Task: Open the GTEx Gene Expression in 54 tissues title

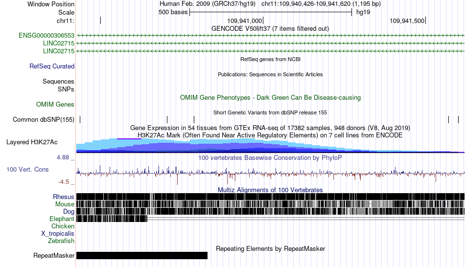Action: pos(270,128)
